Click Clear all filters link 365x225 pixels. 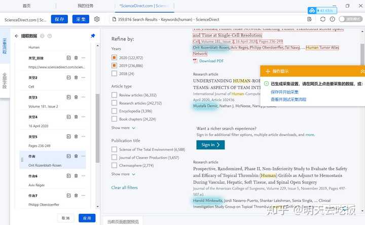point(124,188)
